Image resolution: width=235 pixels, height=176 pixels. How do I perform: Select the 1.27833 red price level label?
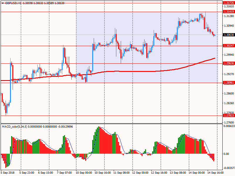[x=229, y=115]
